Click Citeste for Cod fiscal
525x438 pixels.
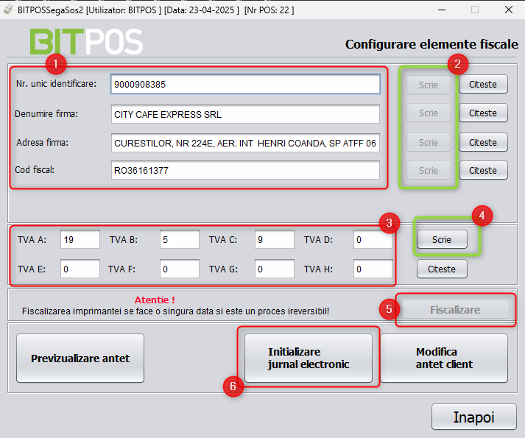[483, 170]
